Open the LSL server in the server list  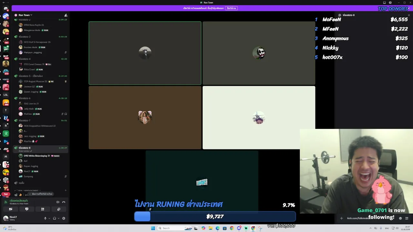click(x=5, y=95)
